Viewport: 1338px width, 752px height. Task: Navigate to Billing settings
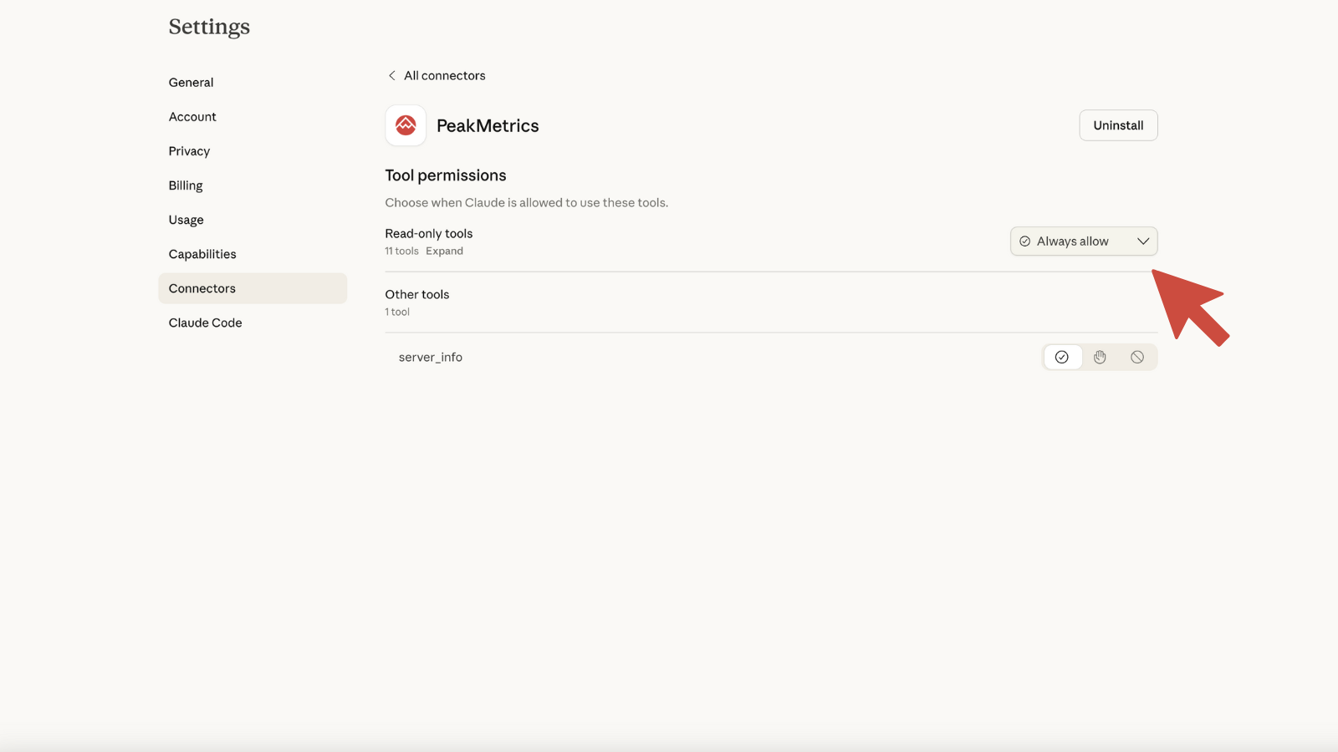pos(186,185)
